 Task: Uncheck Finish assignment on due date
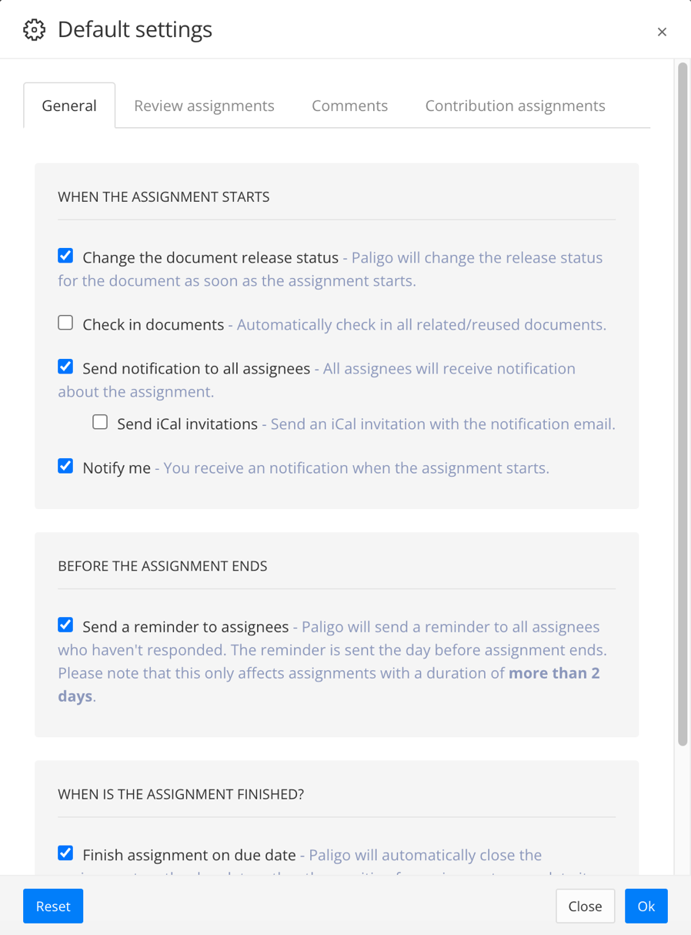(x=65, y=853)
